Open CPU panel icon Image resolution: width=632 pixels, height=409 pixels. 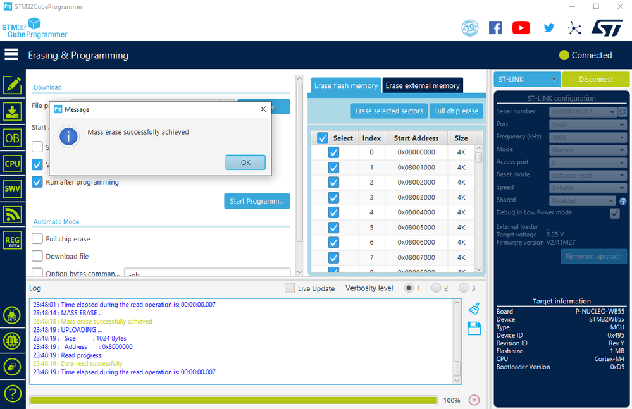[13, 164]
